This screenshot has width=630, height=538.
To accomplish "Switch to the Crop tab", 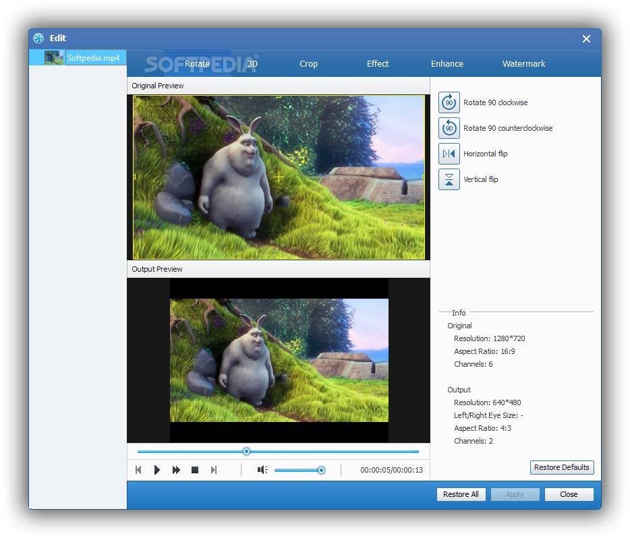I will click(x=308, y=63).
